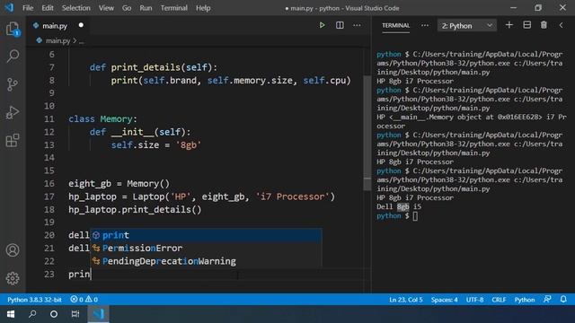The height and width of the screenshot is (323, 575).
Task: Open errors and warnings problems indicator
Action: tap(84, 299)
